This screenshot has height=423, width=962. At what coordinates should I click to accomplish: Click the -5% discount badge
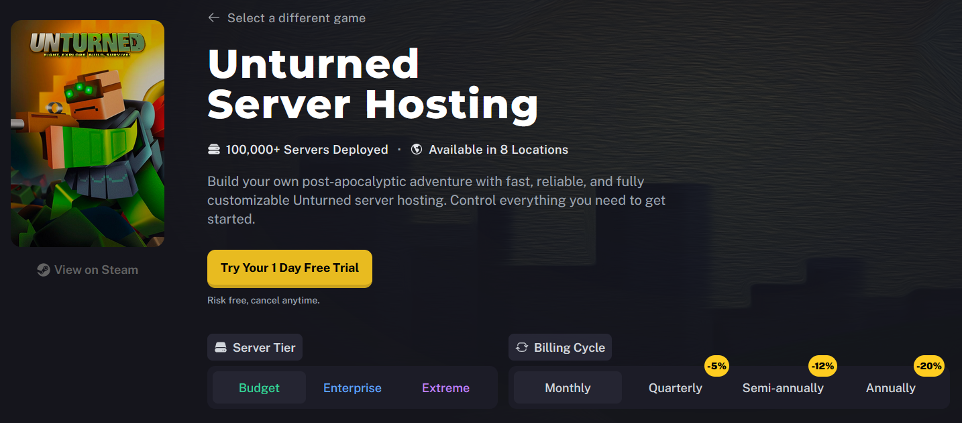[716, 367]
